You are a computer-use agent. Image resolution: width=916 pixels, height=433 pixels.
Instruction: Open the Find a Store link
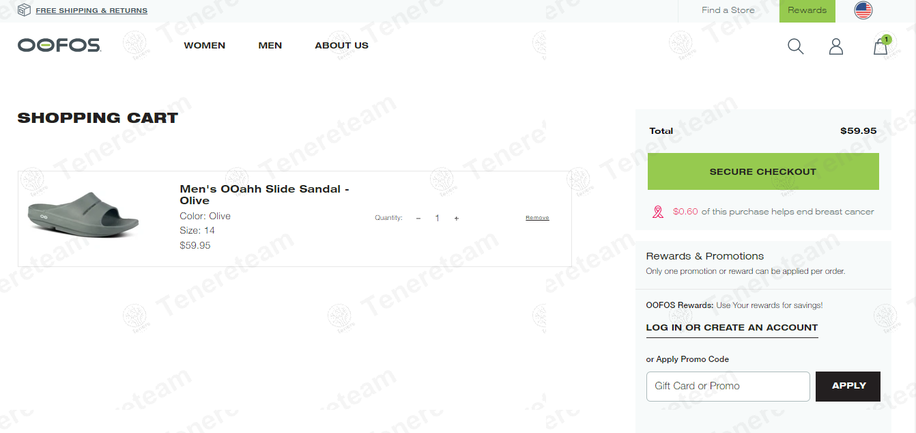click(728, 10)
